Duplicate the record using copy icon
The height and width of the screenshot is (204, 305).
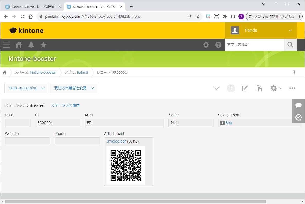[x=259, y=88]
